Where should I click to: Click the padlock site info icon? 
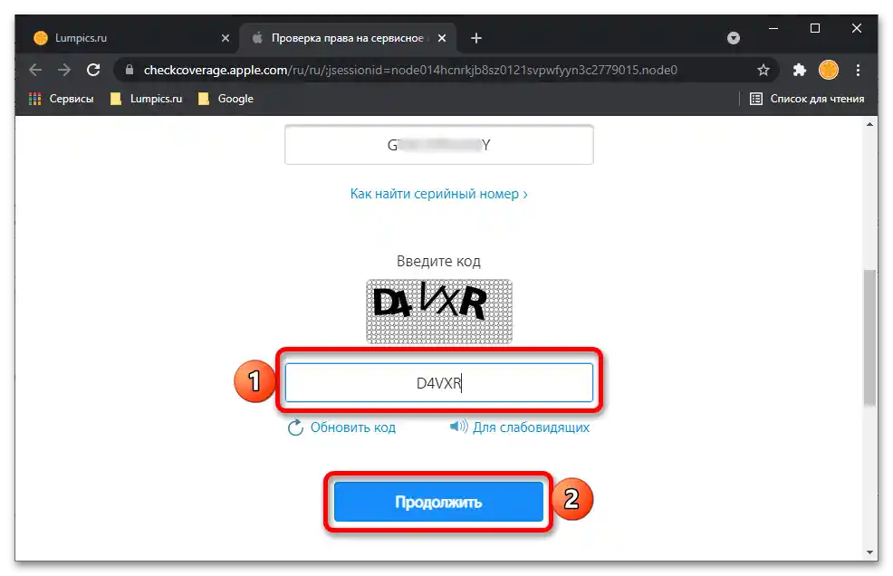(130, 70)
